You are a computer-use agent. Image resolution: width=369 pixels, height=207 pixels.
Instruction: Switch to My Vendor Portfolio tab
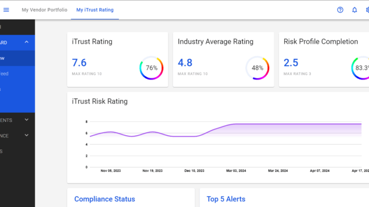tap(44, 10)
